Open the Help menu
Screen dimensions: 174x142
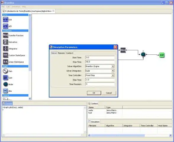point(24,7)
